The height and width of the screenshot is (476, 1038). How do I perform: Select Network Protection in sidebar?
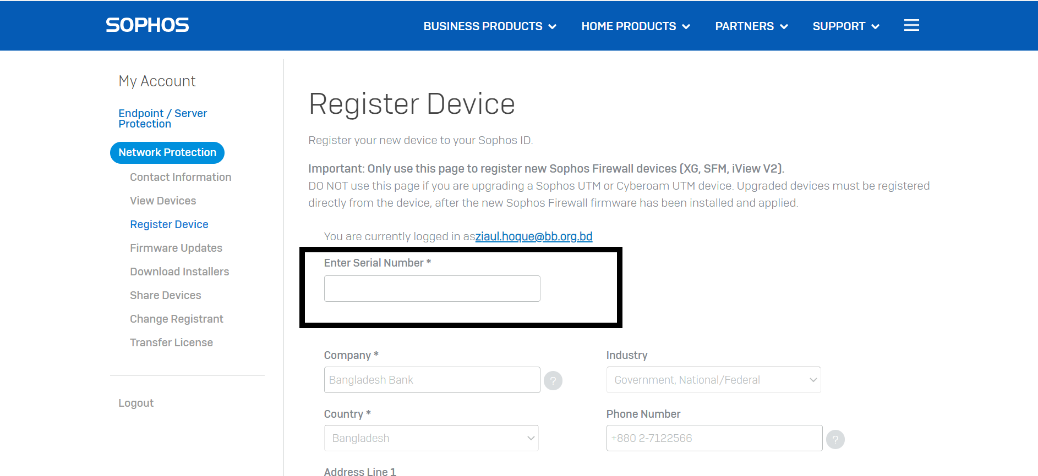point(167,153)
